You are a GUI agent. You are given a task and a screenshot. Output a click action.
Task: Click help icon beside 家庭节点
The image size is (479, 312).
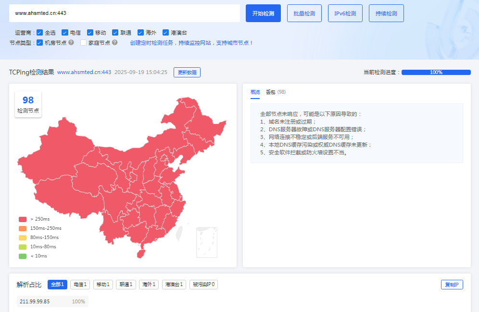[x=115, y=43]
